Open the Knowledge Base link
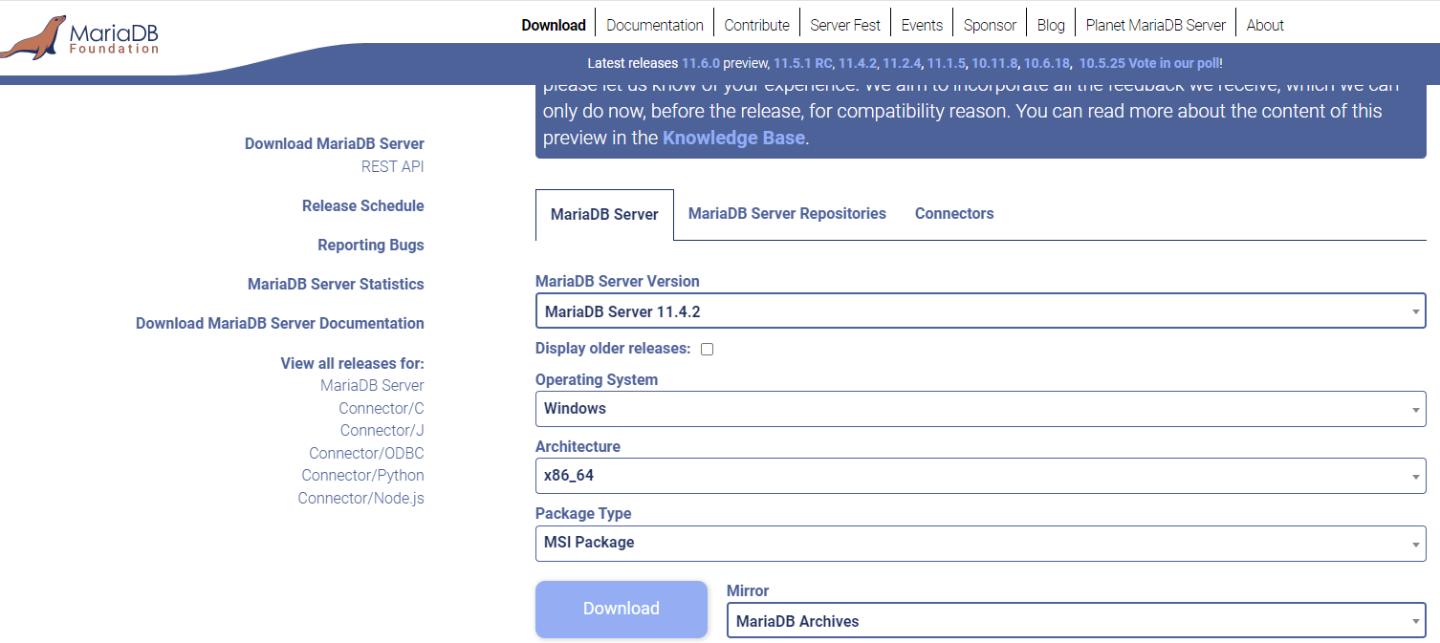The height and width of the screenshot is (643, 1440). tap(733, 138)
